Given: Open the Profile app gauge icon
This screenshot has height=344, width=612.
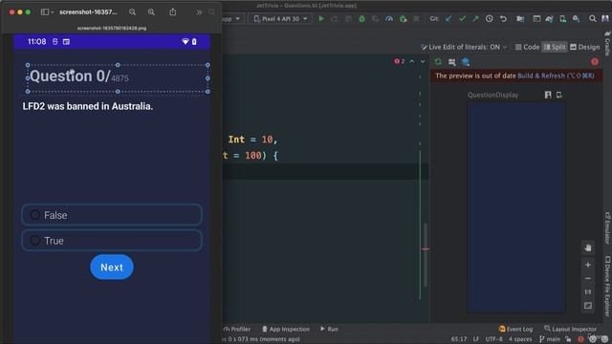Looking at the screenshot, I should point(389,19).
